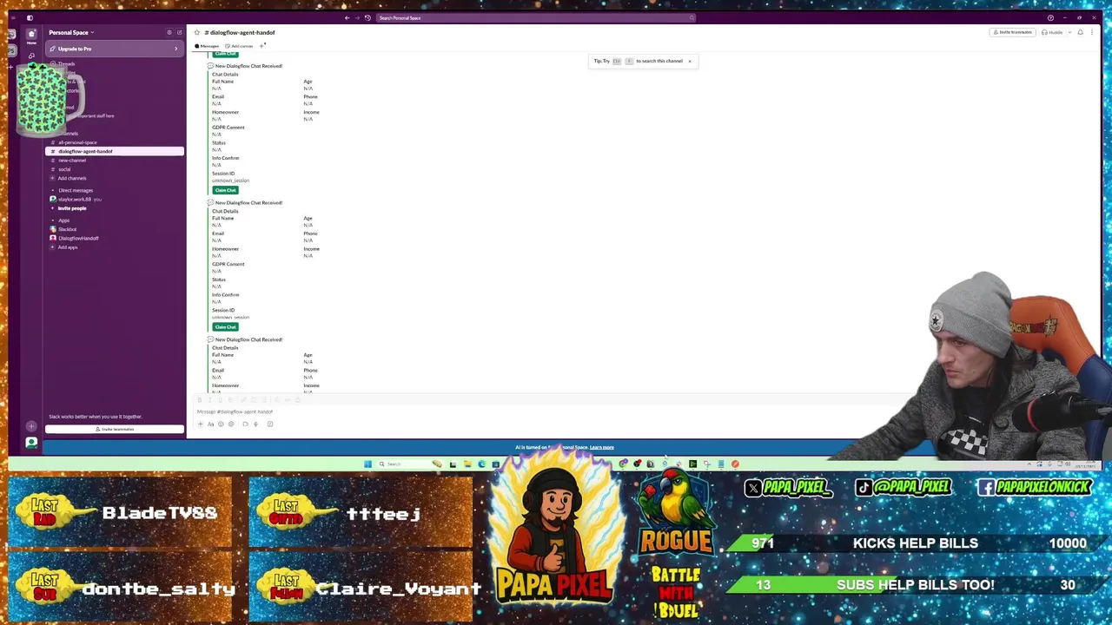
Task: Start a Huddle
Action: point(1053,32)
